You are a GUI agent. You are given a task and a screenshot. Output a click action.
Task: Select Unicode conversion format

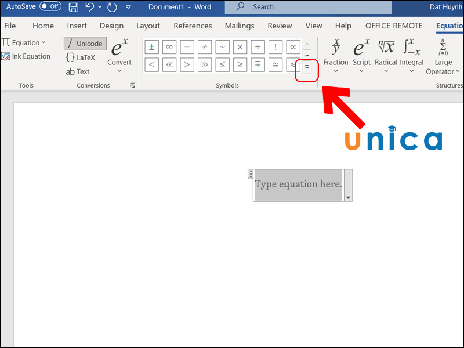pyautogui.click(x=85, y=43)
